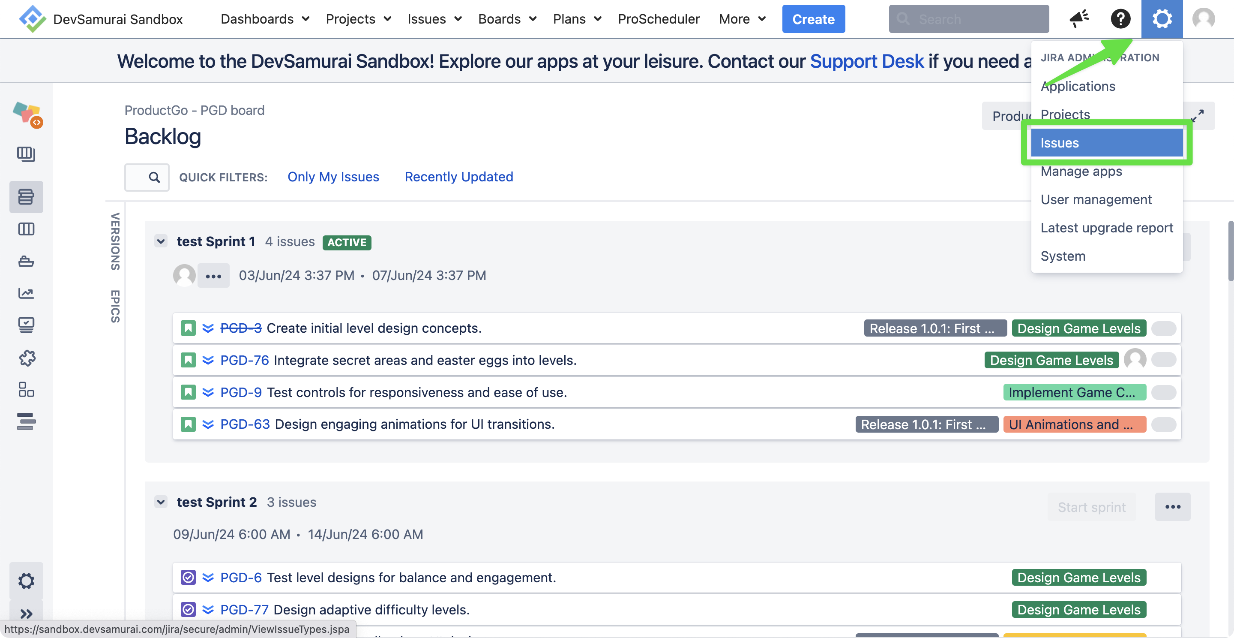The image size is (1234, 638).
Task: Expand sidebar with double chevron icon
Action: click(26, 614)
